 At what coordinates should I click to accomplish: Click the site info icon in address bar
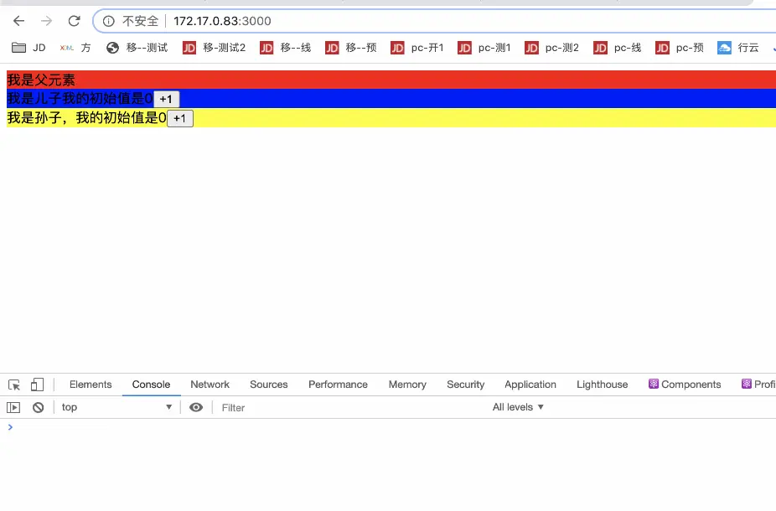[108, 21]
